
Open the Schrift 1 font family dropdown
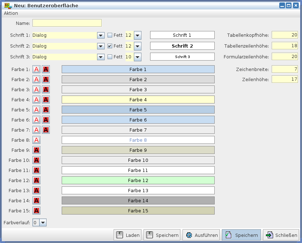pos(101,35)
